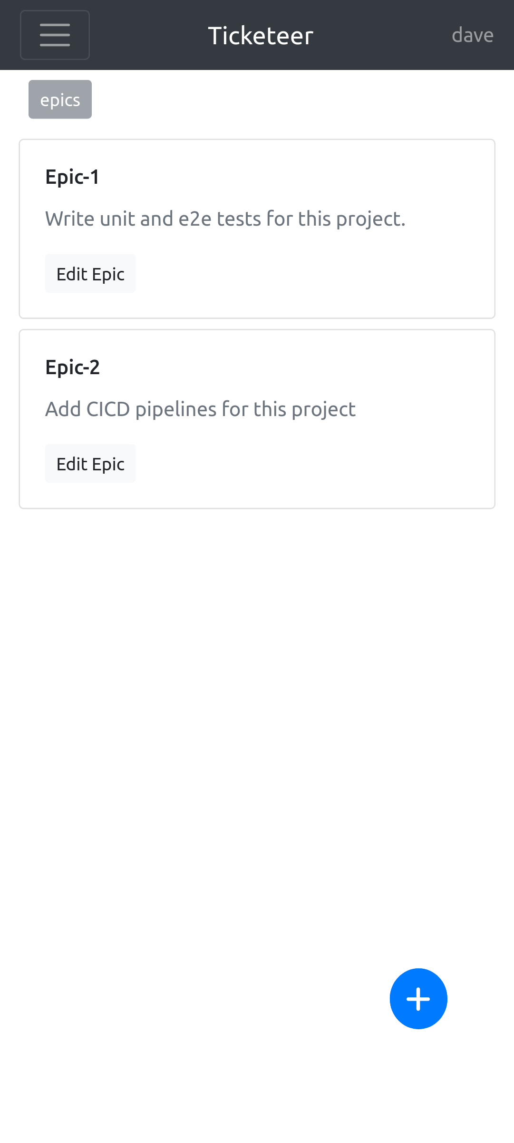Click the epics filter label
This screenshot has height=1143, width=514.
60,99
